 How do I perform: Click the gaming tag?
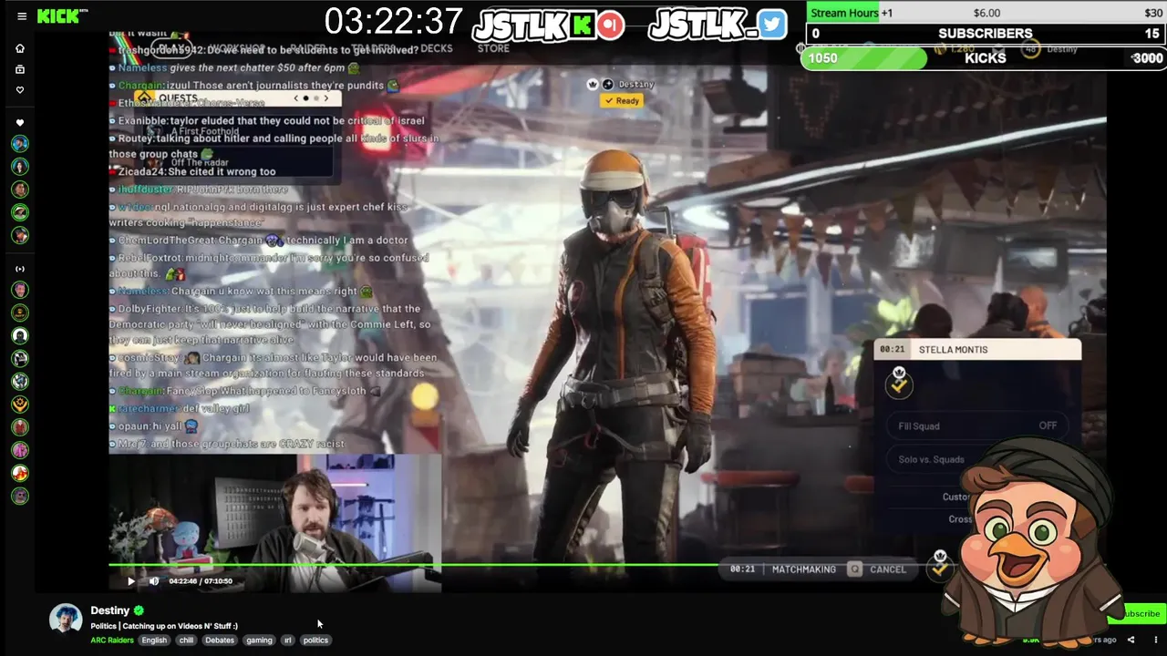point(259,640)
